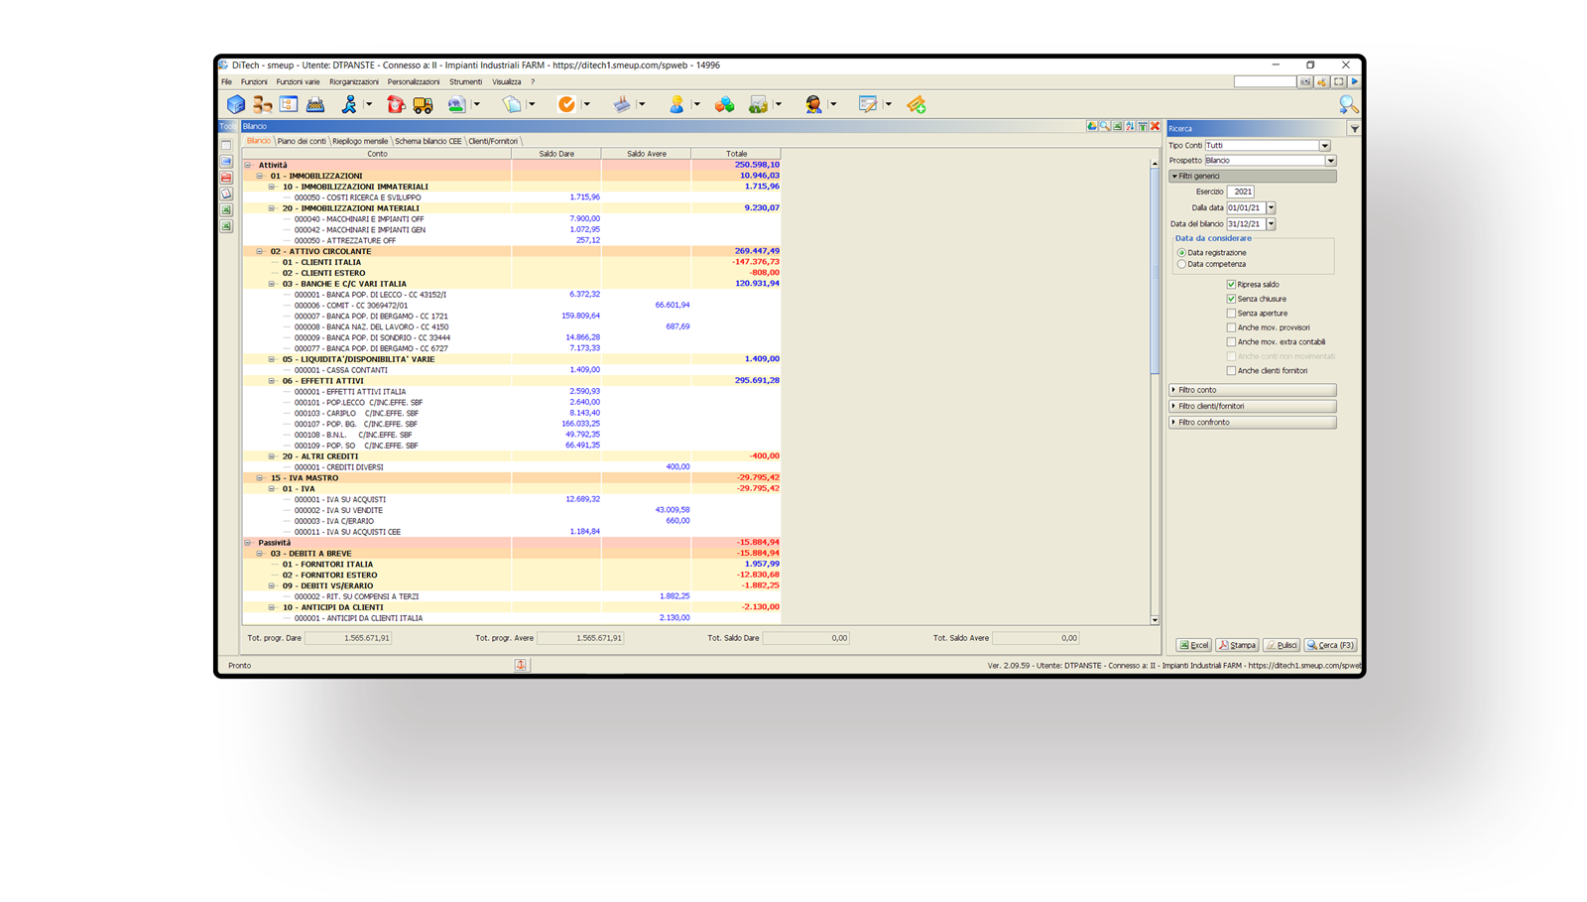1587x902 pixels.
Task: Open the Funzioni varie menu
Action: click(298, 82)
